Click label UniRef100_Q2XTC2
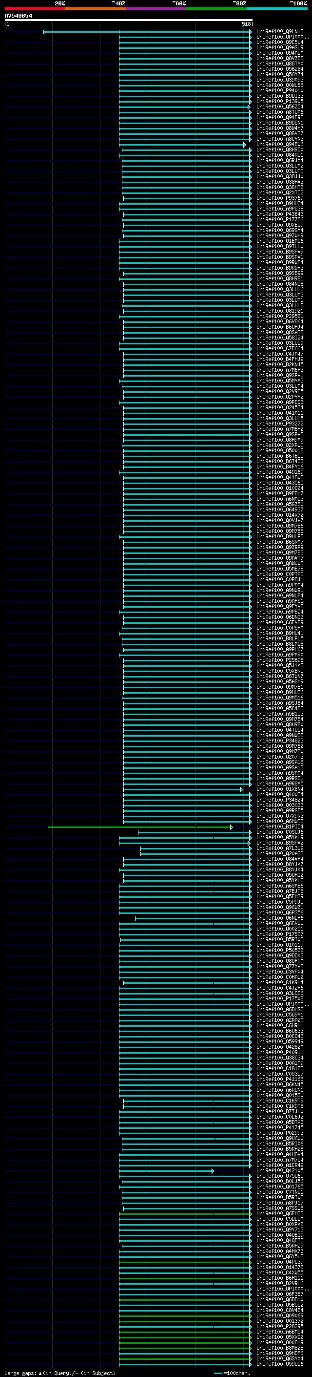 tap(280, 192)
